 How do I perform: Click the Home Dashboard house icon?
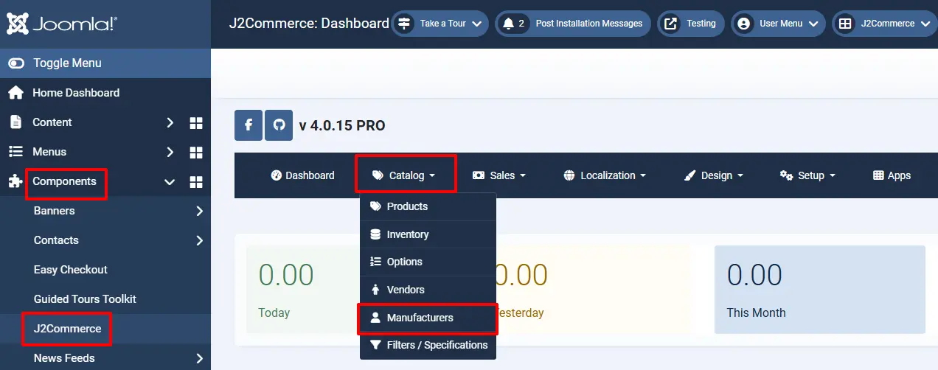pyautogui.click(x=15, y=93)
